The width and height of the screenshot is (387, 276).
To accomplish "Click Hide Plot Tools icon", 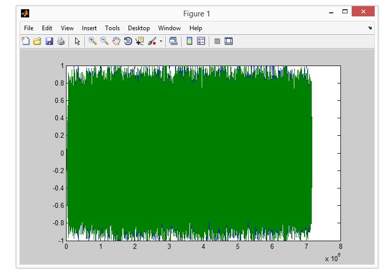I will 217,41.
